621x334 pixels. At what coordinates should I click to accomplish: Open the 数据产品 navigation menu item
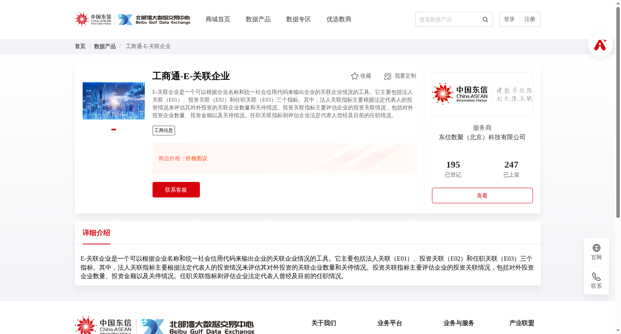pos(258,19)
